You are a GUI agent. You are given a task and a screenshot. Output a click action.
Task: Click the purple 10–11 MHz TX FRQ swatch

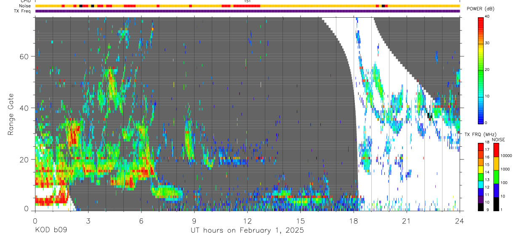480,199
